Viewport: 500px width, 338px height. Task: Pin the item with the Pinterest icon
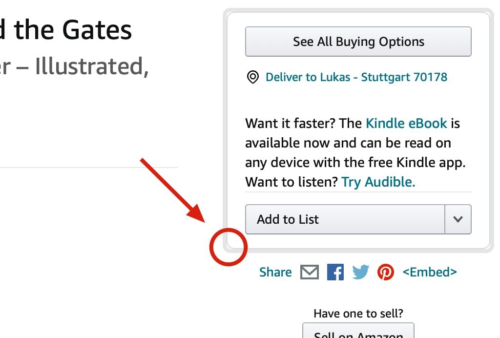point(385,272)
